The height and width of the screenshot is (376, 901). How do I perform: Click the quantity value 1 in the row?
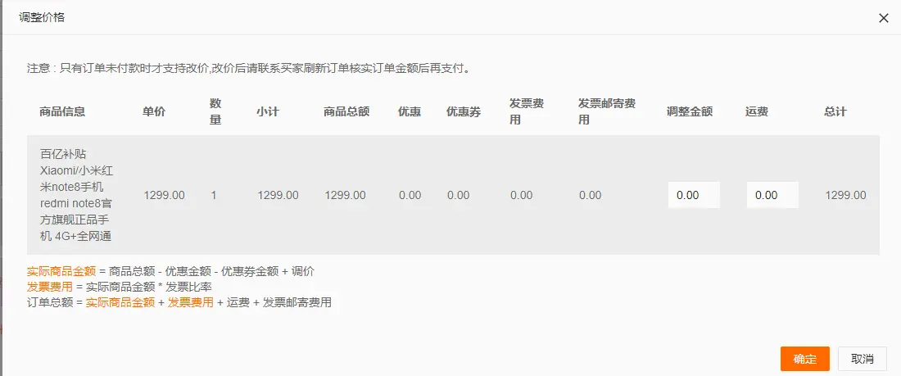coord(214,195)
